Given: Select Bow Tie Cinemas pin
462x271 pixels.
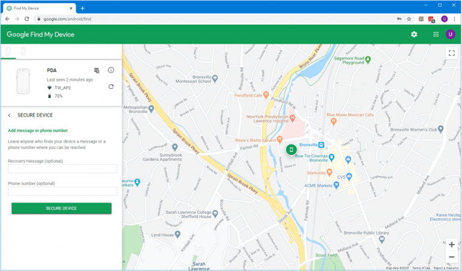Looking at the screenshot, I should point(332,157).
